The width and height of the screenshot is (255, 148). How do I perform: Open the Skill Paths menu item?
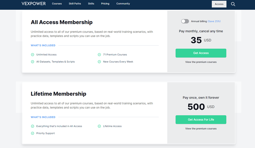75,3
